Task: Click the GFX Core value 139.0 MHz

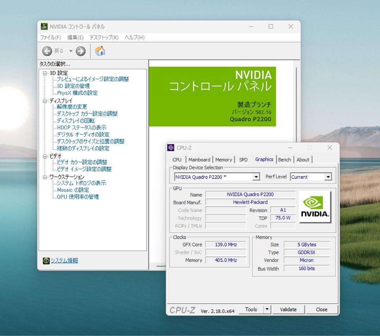Action: point(226,245)
